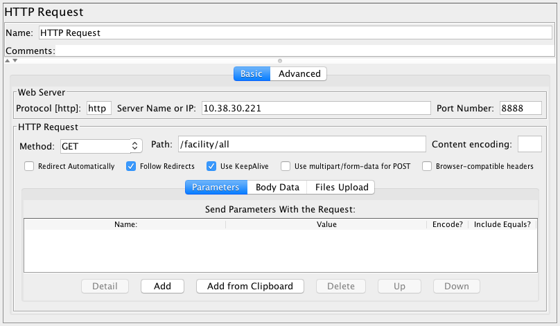Click the Down button
Viewport: 560px width, 326px height.
(457, 286)
